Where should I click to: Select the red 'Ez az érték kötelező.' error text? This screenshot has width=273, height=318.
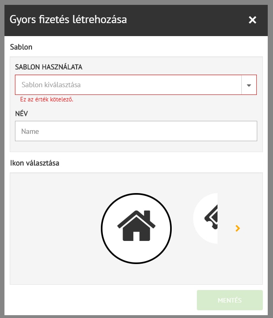(47, 99)
